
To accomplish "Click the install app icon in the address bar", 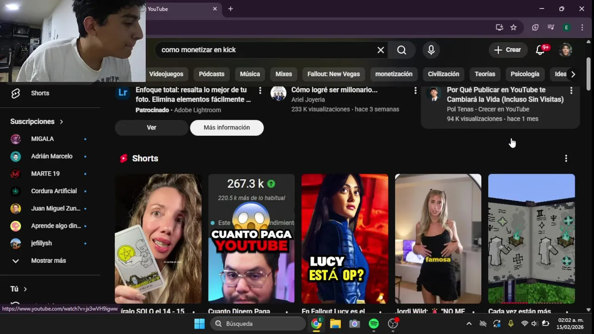I will (x=499, y=27).
